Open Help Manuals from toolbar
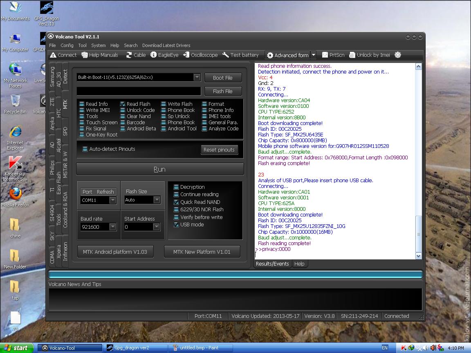The height and width of the screenshot is (353, 471). (x=100, y=55)
